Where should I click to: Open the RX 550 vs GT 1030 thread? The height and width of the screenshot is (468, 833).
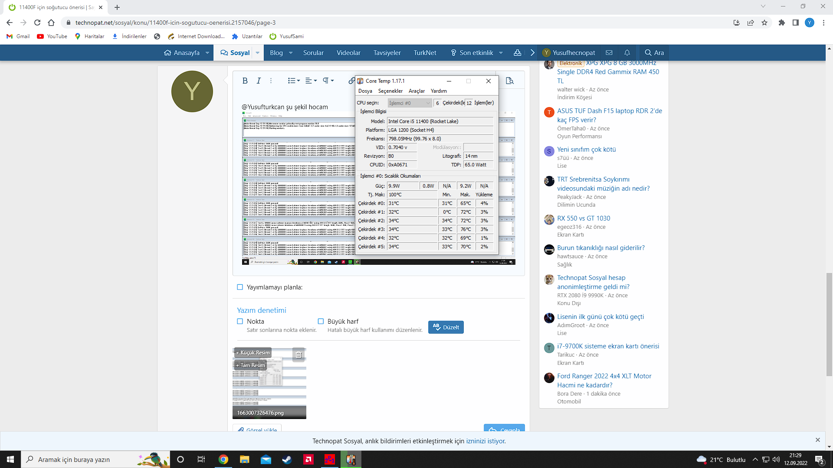coord(584,218)
